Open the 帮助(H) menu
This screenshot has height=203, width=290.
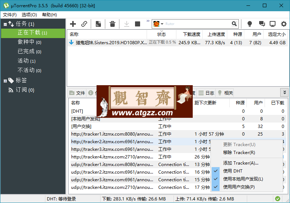point(49,15)
